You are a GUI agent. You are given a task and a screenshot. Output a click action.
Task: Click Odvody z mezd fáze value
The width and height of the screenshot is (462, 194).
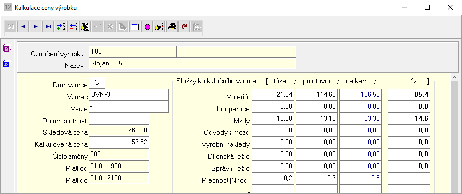(x=273, y=130)
